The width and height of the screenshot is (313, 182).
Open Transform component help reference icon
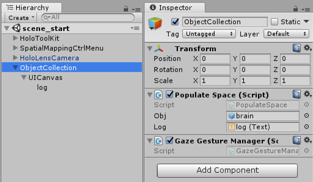click(296, 48)
